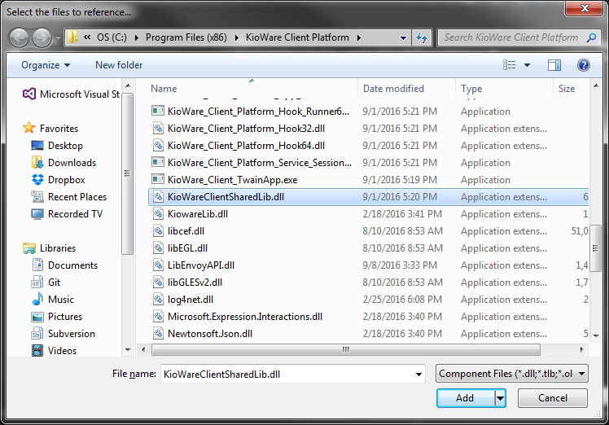This screenshot has width=609, height=425.
Task: Click Program Files (x86) breadcrumb
Action: (x=186, y=37)
